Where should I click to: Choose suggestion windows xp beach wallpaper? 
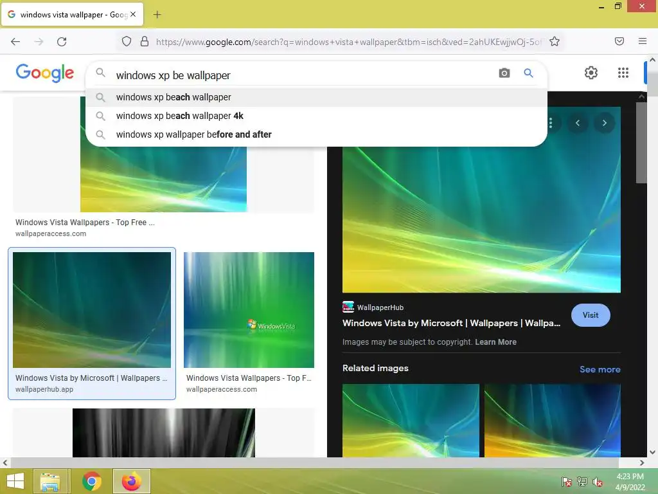point(316,97)
